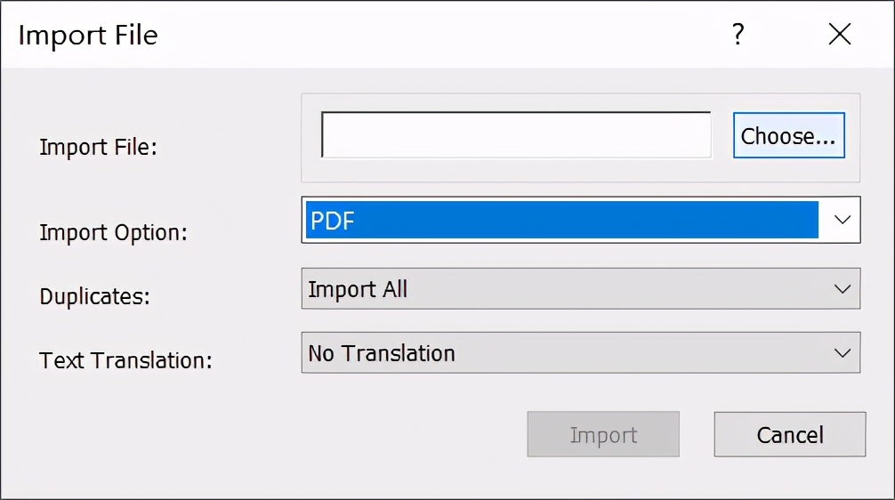Click the empty dialog area left of Import button
Screen dimensions: 895x500
pyautogui.click(x=262, y=434)
